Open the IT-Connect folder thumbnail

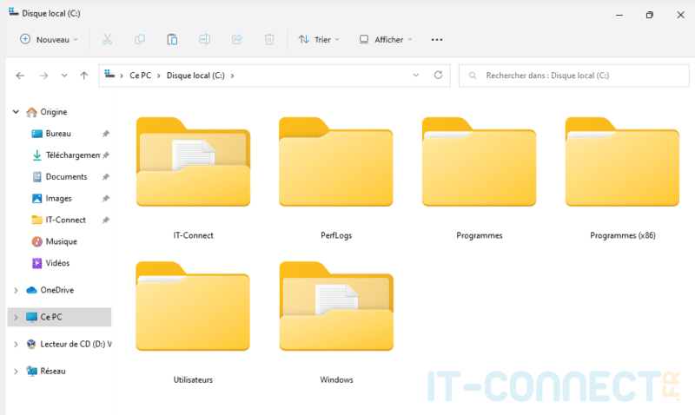pyautogui.click(x=193, y=162)
